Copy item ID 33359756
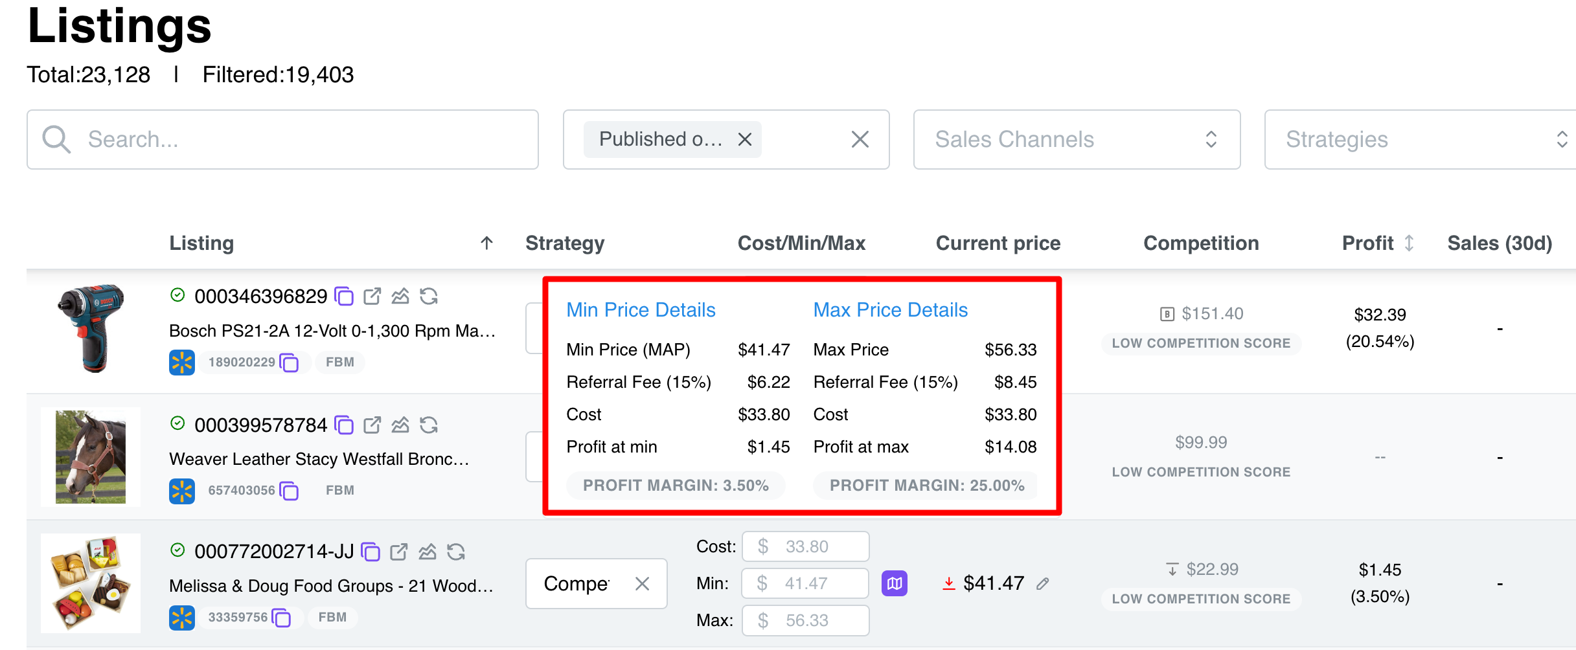The height and width of the screenshot is (650, 1576). pyautogui.click(x=281, y=618)
